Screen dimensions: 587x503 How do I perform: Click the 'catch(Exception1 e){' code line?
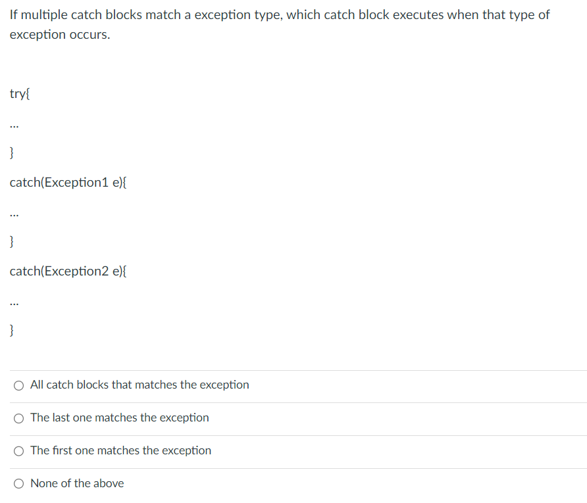tap(68, 183)
